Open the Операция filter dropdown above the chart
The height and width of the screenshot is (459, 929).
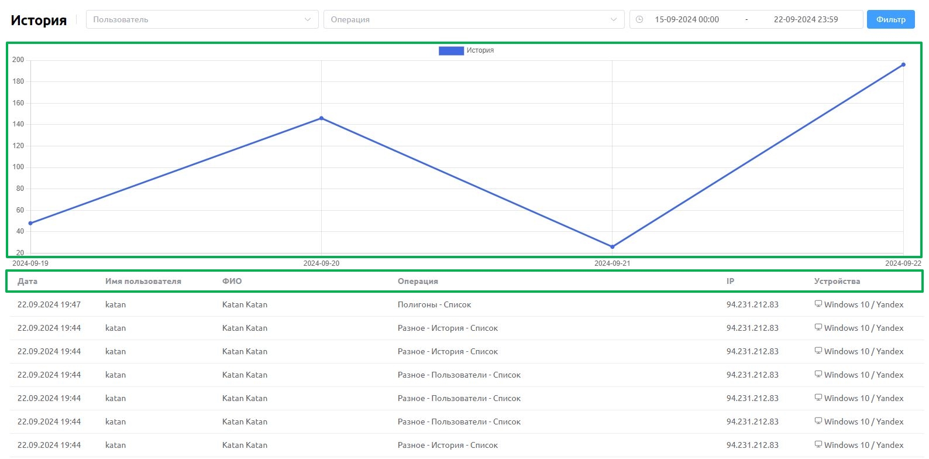[x=474, y=19]
